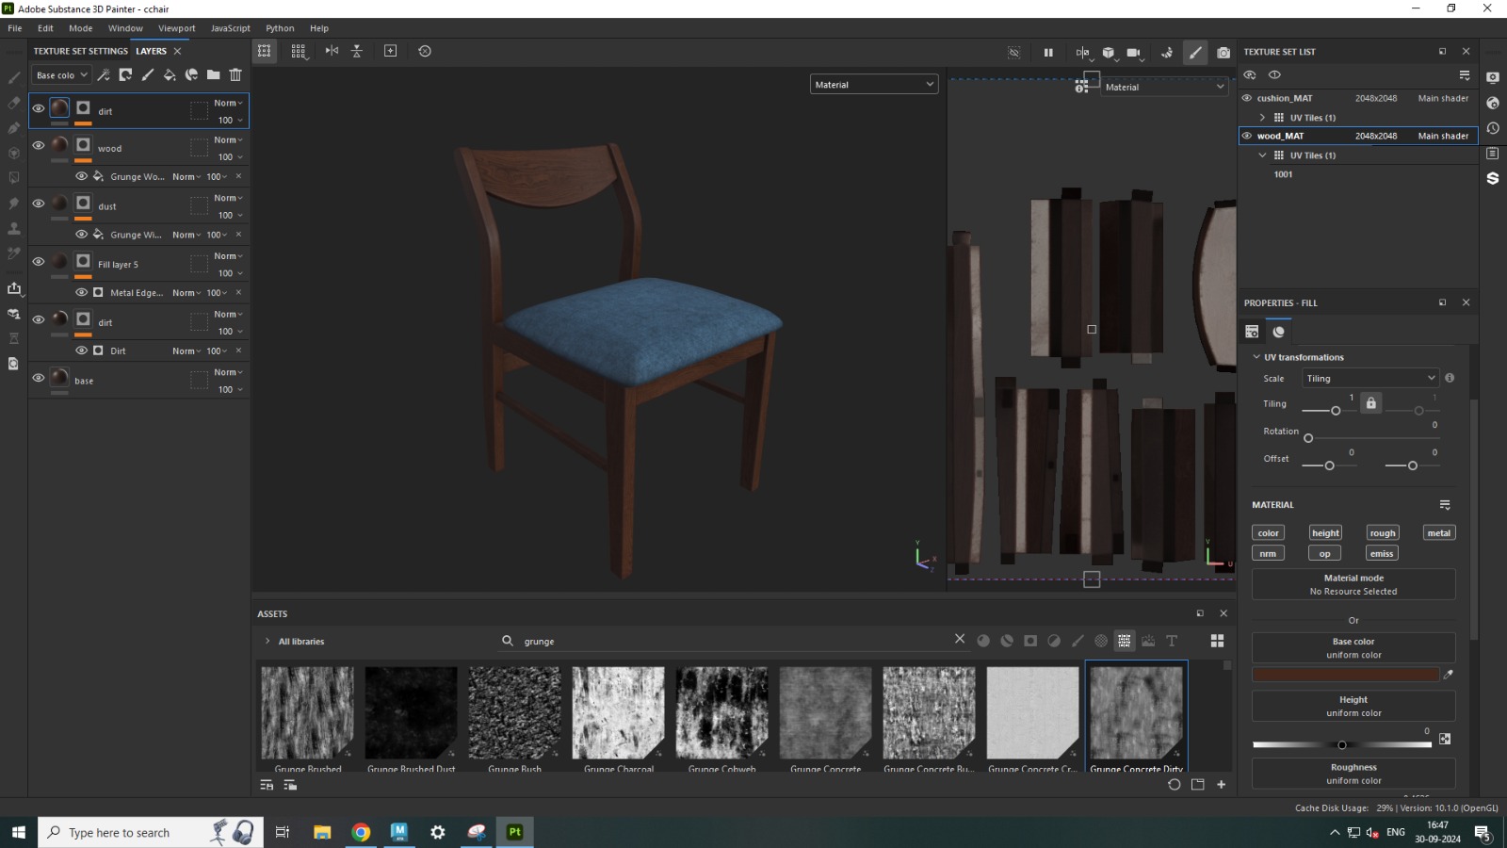The width and height of the screenshot is (1507, 848).
Task: Toggle the height channel button in Material
Action: [x=1325, y=533]
